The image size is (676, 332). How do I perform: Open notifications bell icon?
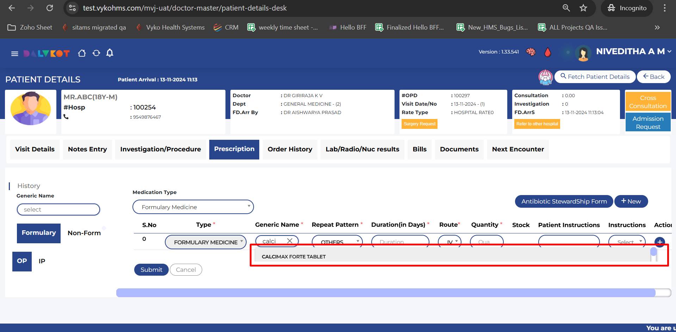110,53
